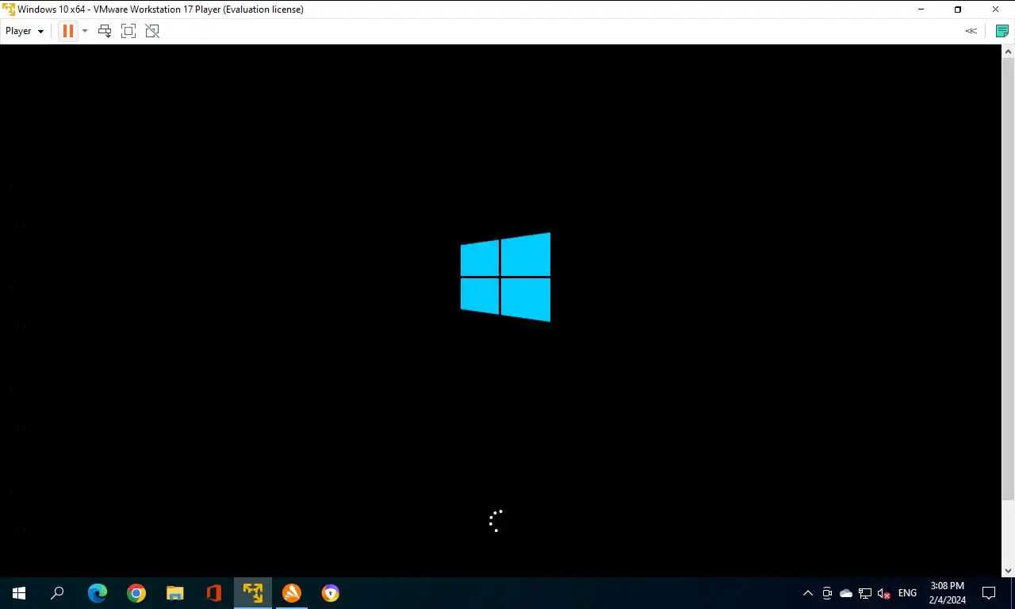Send Ctrl+Alt+Del to the virtual machine
Viewport: 1015px width, 609px height.
pyautogui.click(x=105, y=31)
